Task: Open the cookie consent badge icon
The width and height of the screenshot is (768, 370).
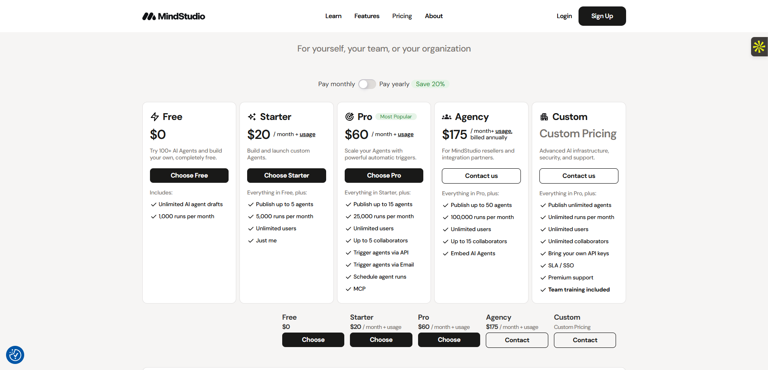Action: [x=15, y=355]
